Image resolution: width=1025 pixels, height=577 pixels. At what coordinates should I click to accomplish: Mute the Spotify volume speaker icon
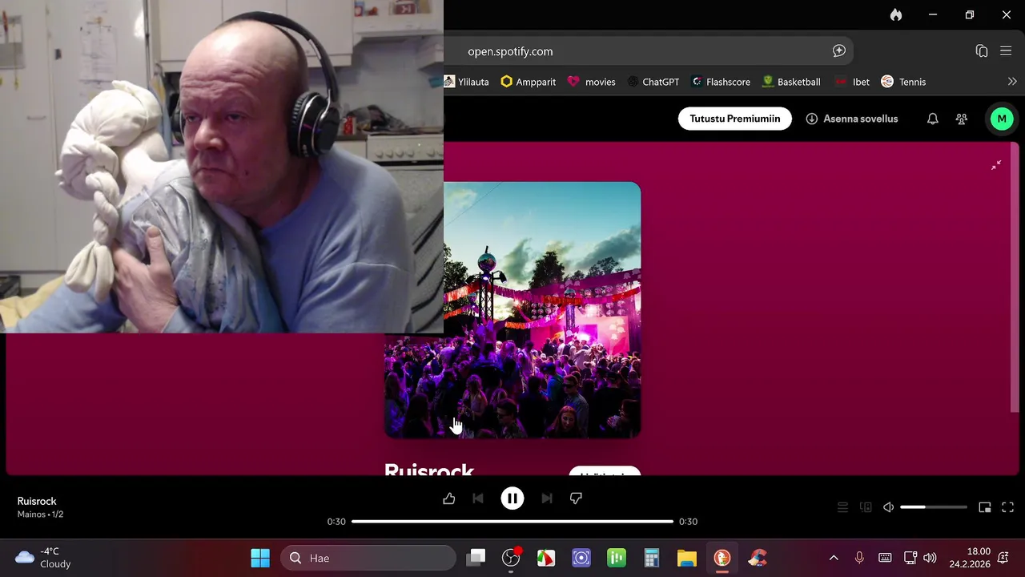[888, 507]
